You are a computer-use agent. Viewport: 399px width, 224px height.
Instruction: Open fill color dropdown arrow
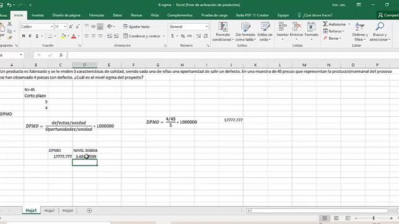[x=68, y=36]
